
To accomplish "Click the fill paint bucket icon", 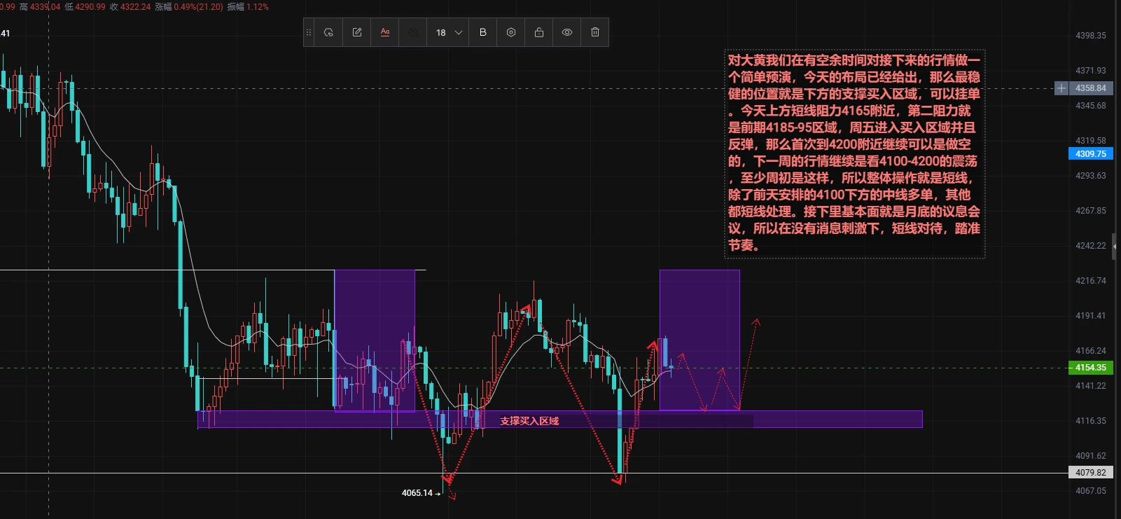I will click(413, 32).
